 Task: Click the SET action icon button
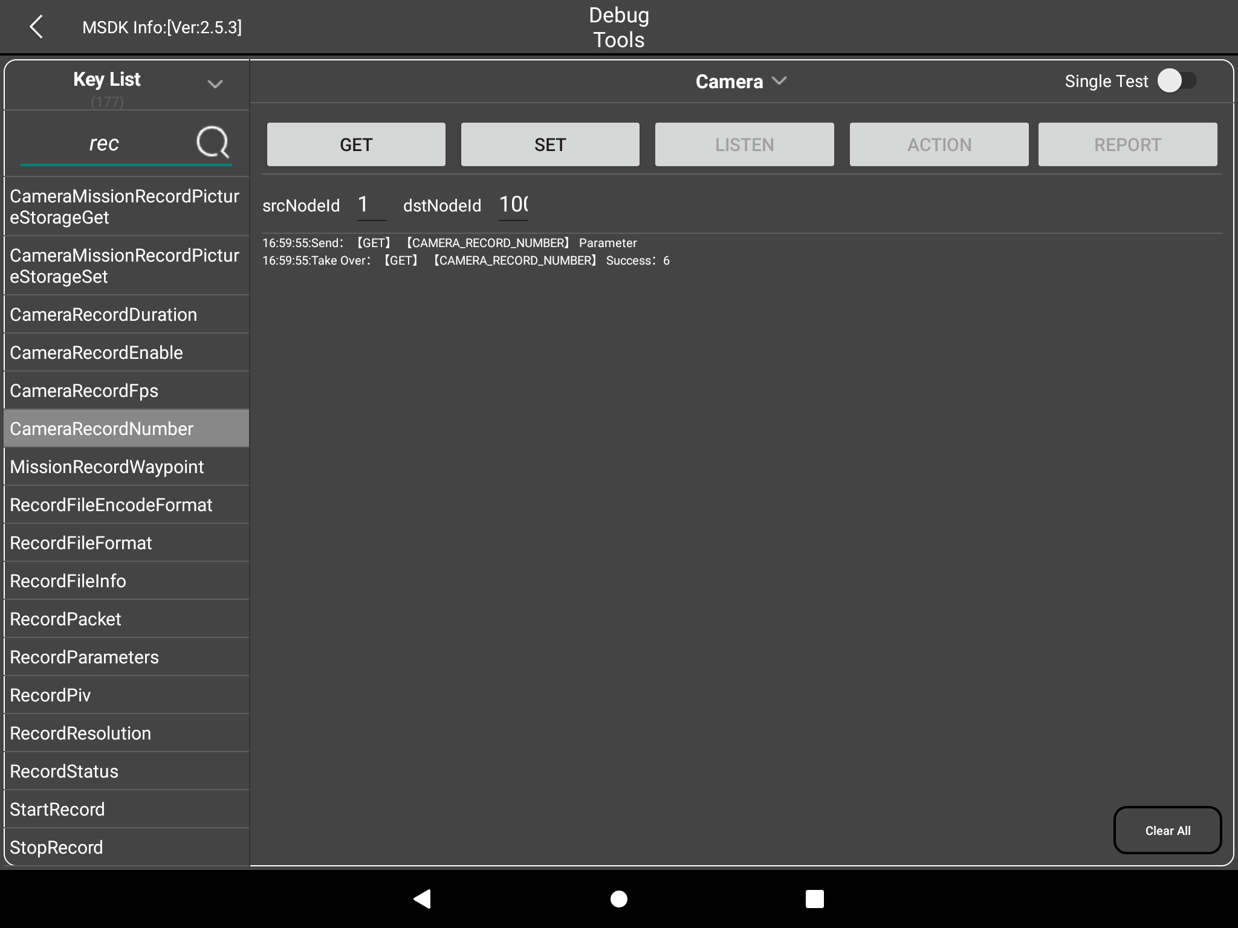(x=549, y=144)
